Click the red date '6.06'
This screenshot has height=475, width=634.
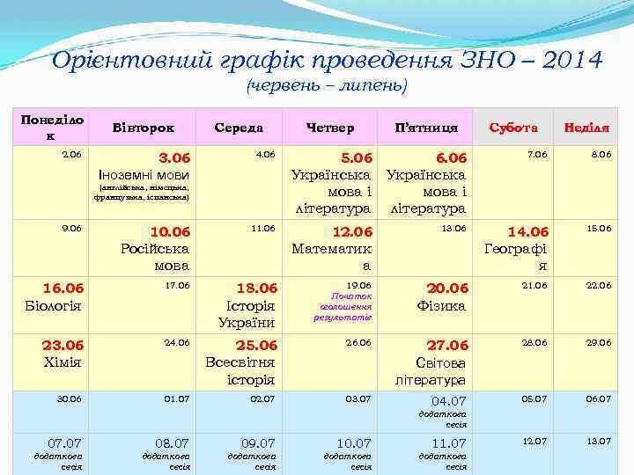451,157
